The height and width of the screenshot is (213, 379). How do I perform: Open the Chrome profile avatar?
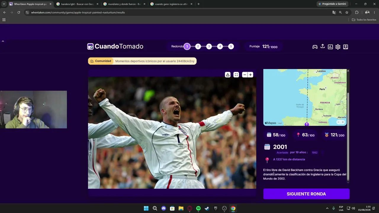pyautogui.click(x=367, y=12)
